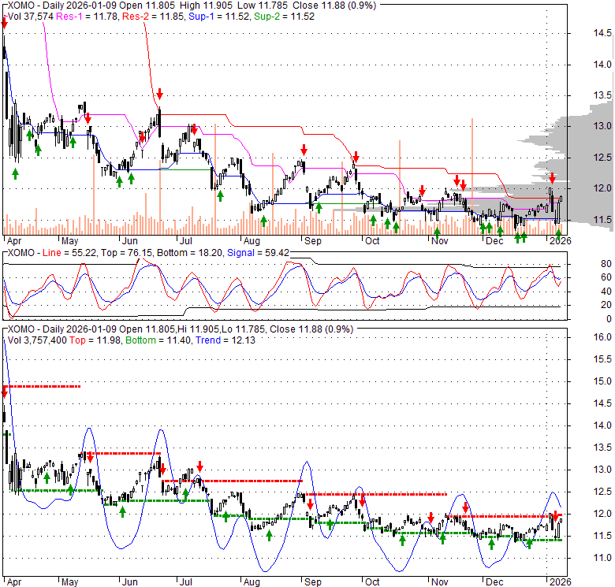Select the Aug marker on the price chart axis
The width and height of the screenshot is (615, 587).
(x=252, y=241)
